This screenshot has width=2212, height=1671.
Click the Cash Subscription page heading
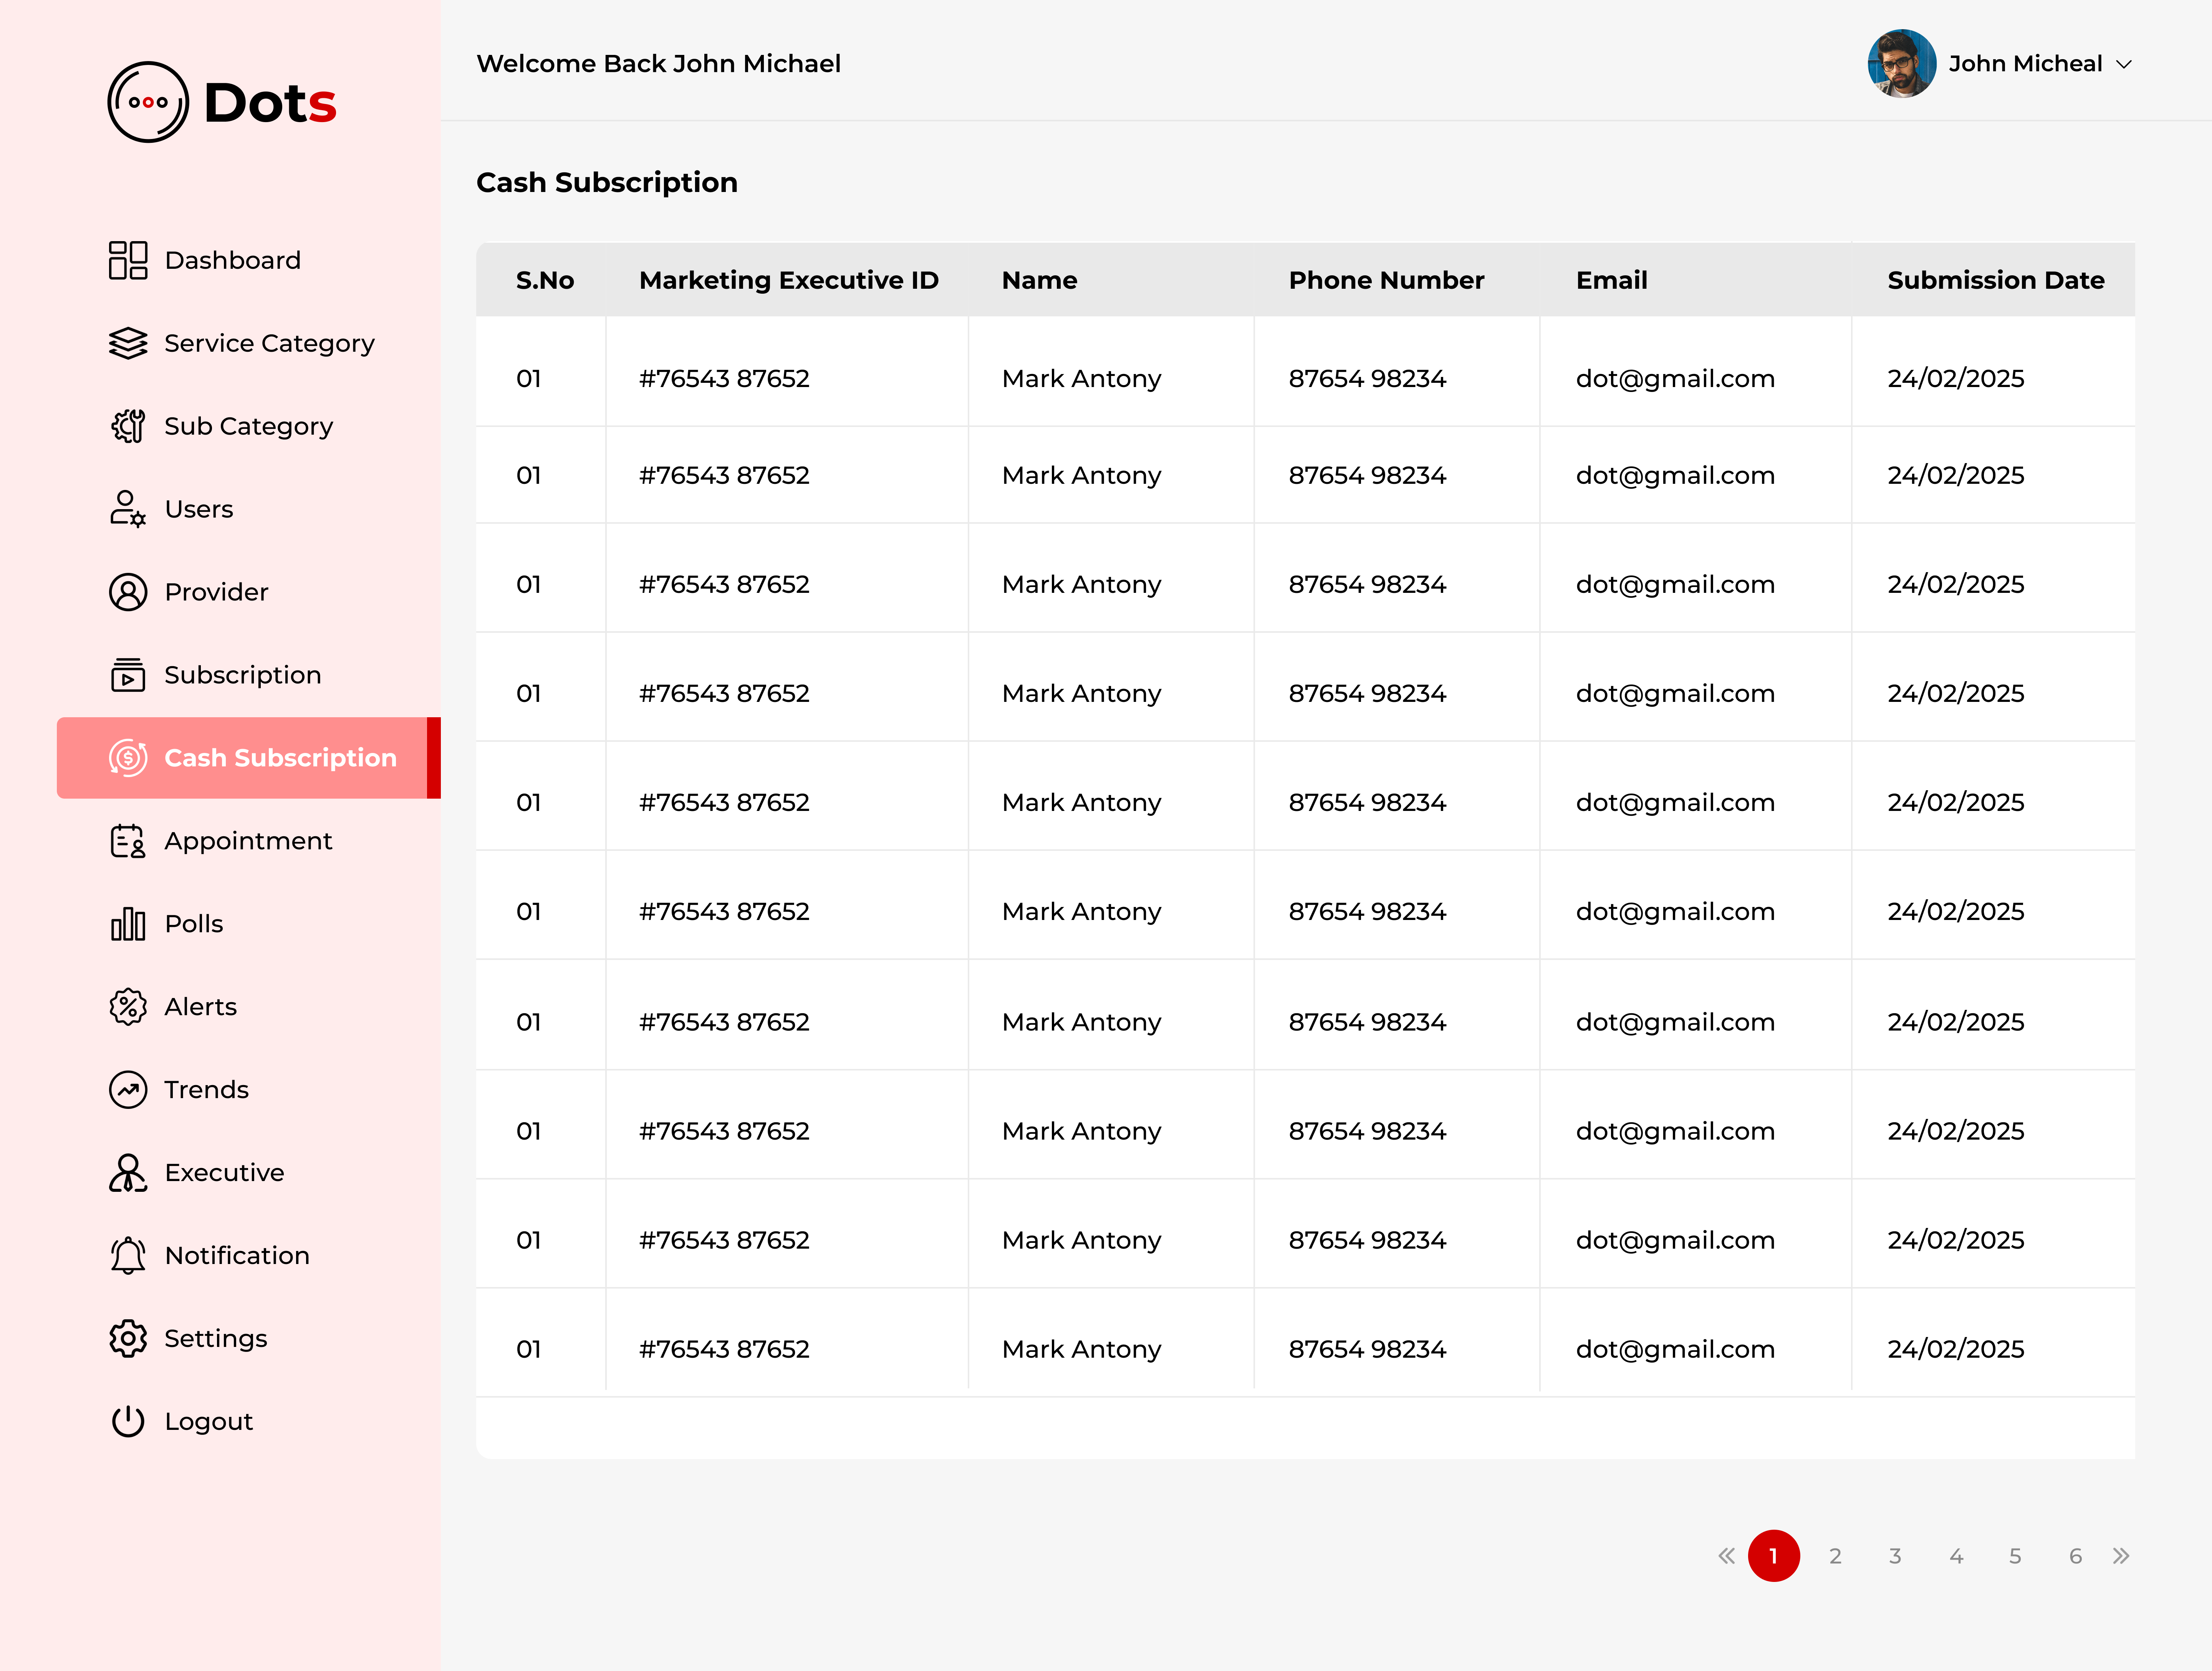[607, 183]
